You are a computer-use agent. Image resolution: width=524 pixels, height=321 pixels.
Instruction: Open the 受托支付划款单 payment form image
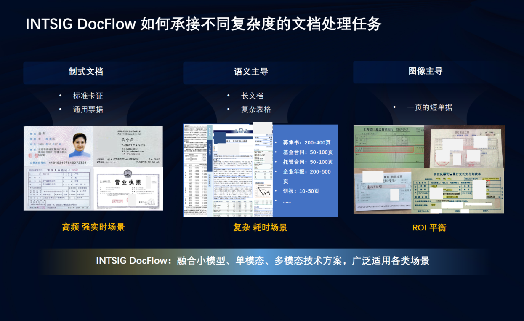[x=458, y=190]
